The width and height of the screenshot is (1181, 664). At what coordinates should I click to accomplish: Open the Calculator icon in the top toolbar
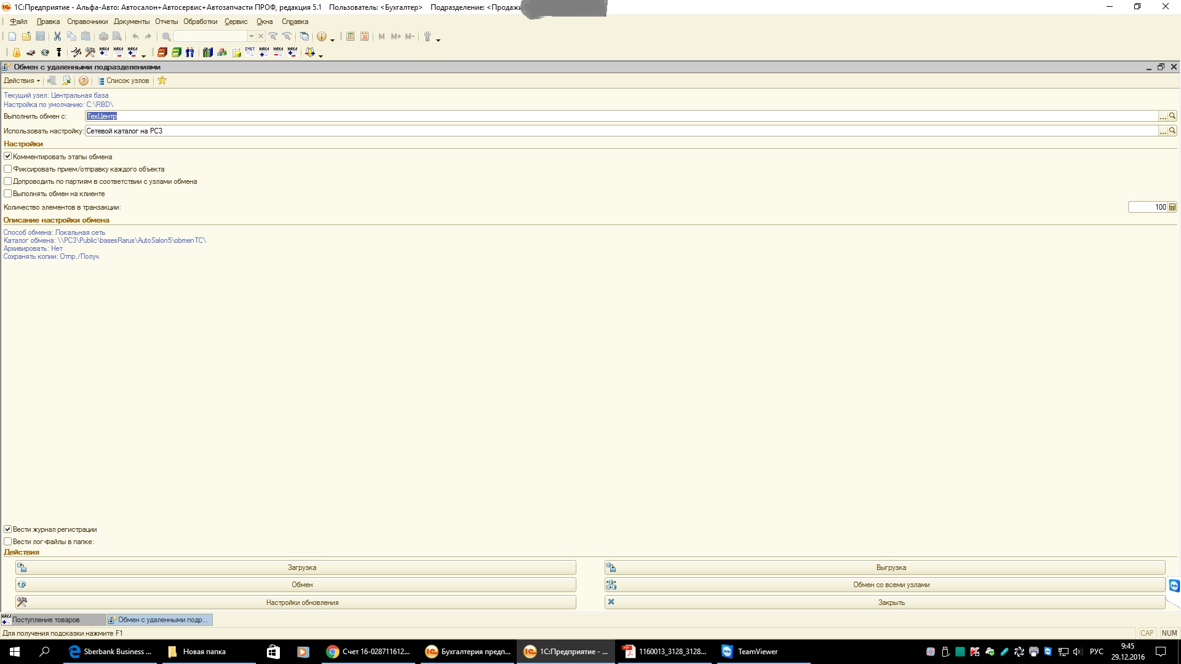coord(350,37)
